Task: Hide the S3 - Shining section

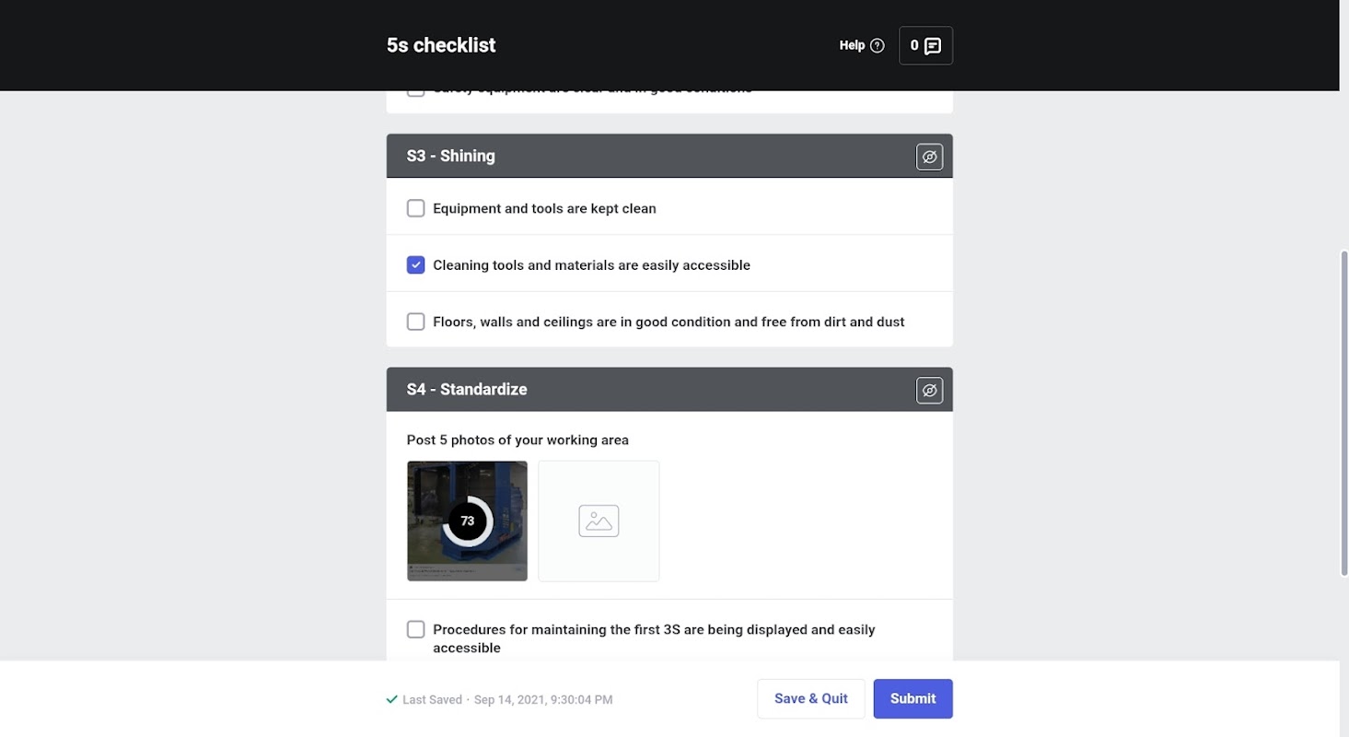Action: [929, 157]
